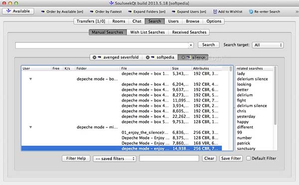Close the softpedia search tab

point(148,58)
